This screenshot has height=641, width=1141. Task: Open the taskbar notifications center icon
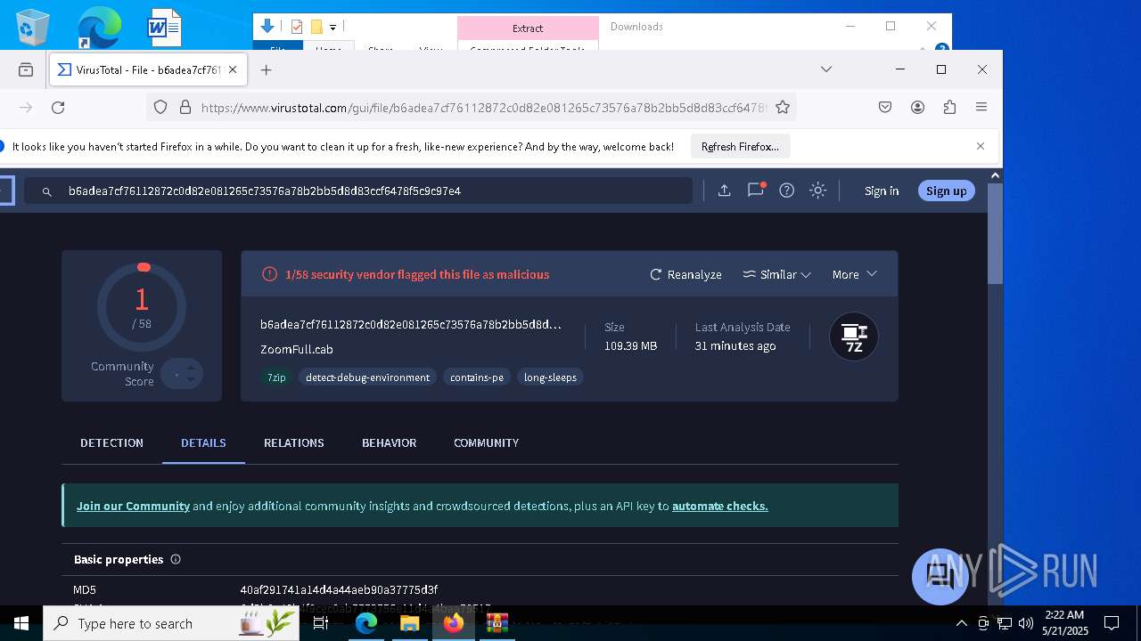coord(1112,623)
